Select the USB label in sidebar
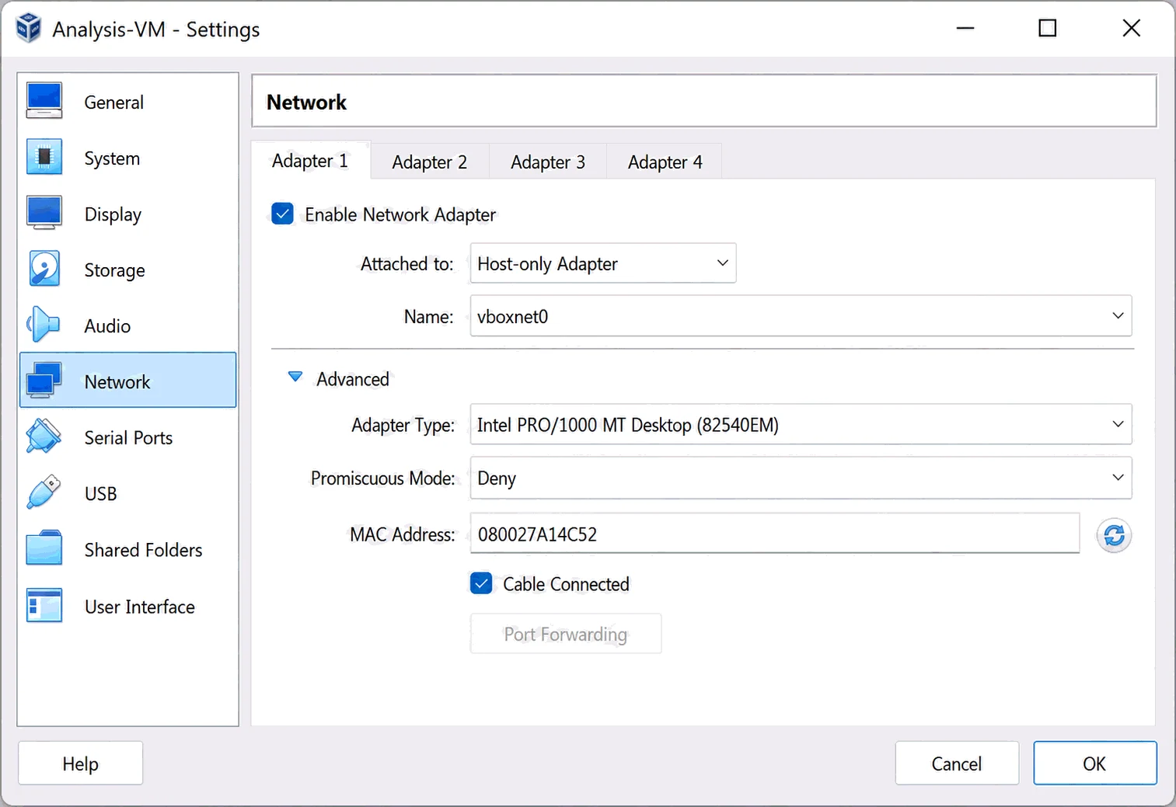The image size is (1176, 807). click(100, 494)
